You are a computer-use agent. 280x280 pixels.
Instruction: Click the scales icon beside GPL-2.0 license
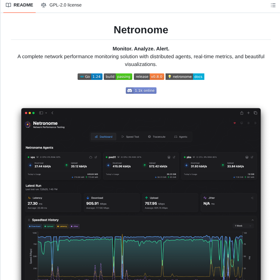pos(44,5)
